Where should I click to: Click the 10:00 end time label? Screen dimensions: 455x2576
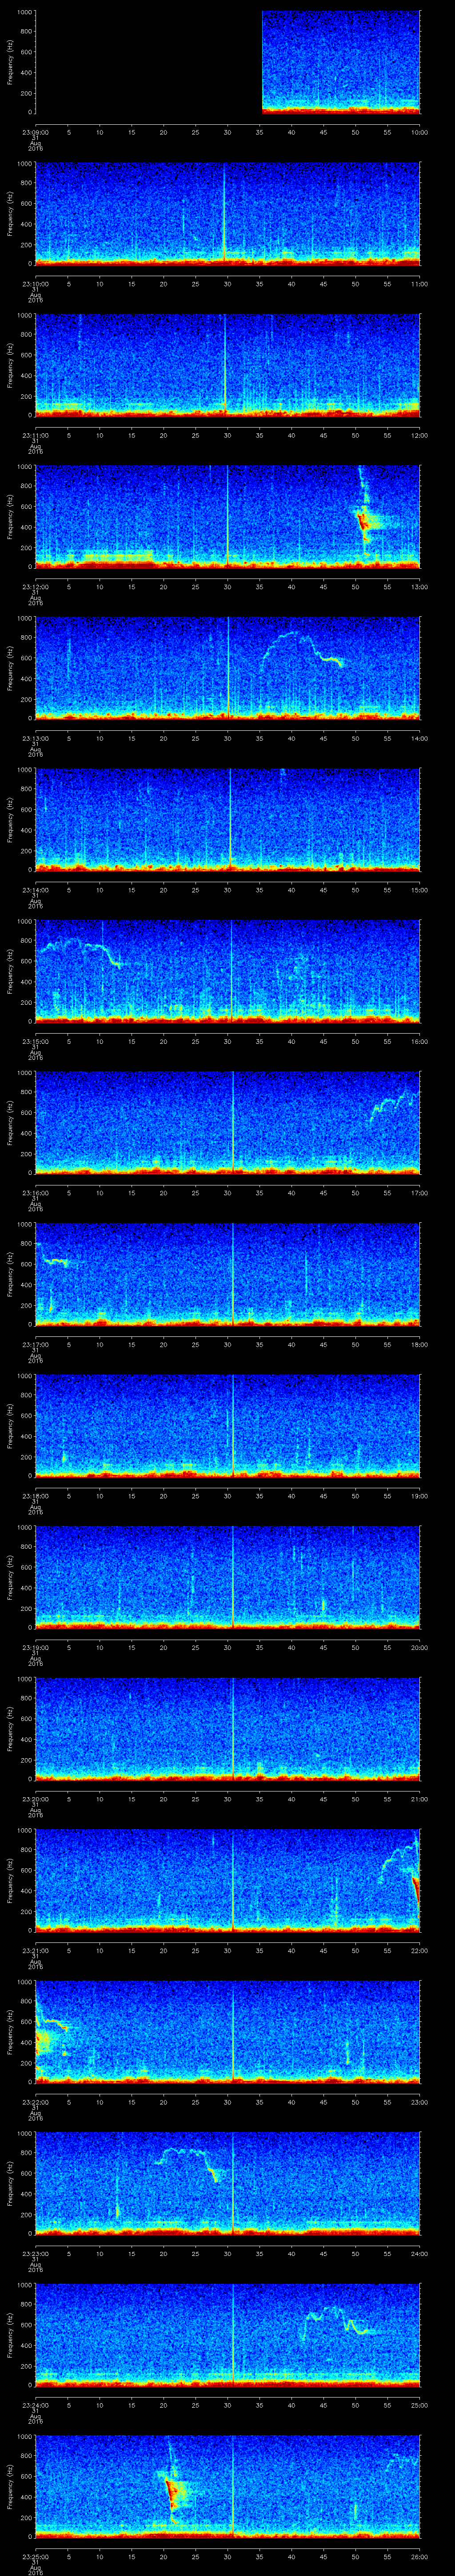[419, 132]
